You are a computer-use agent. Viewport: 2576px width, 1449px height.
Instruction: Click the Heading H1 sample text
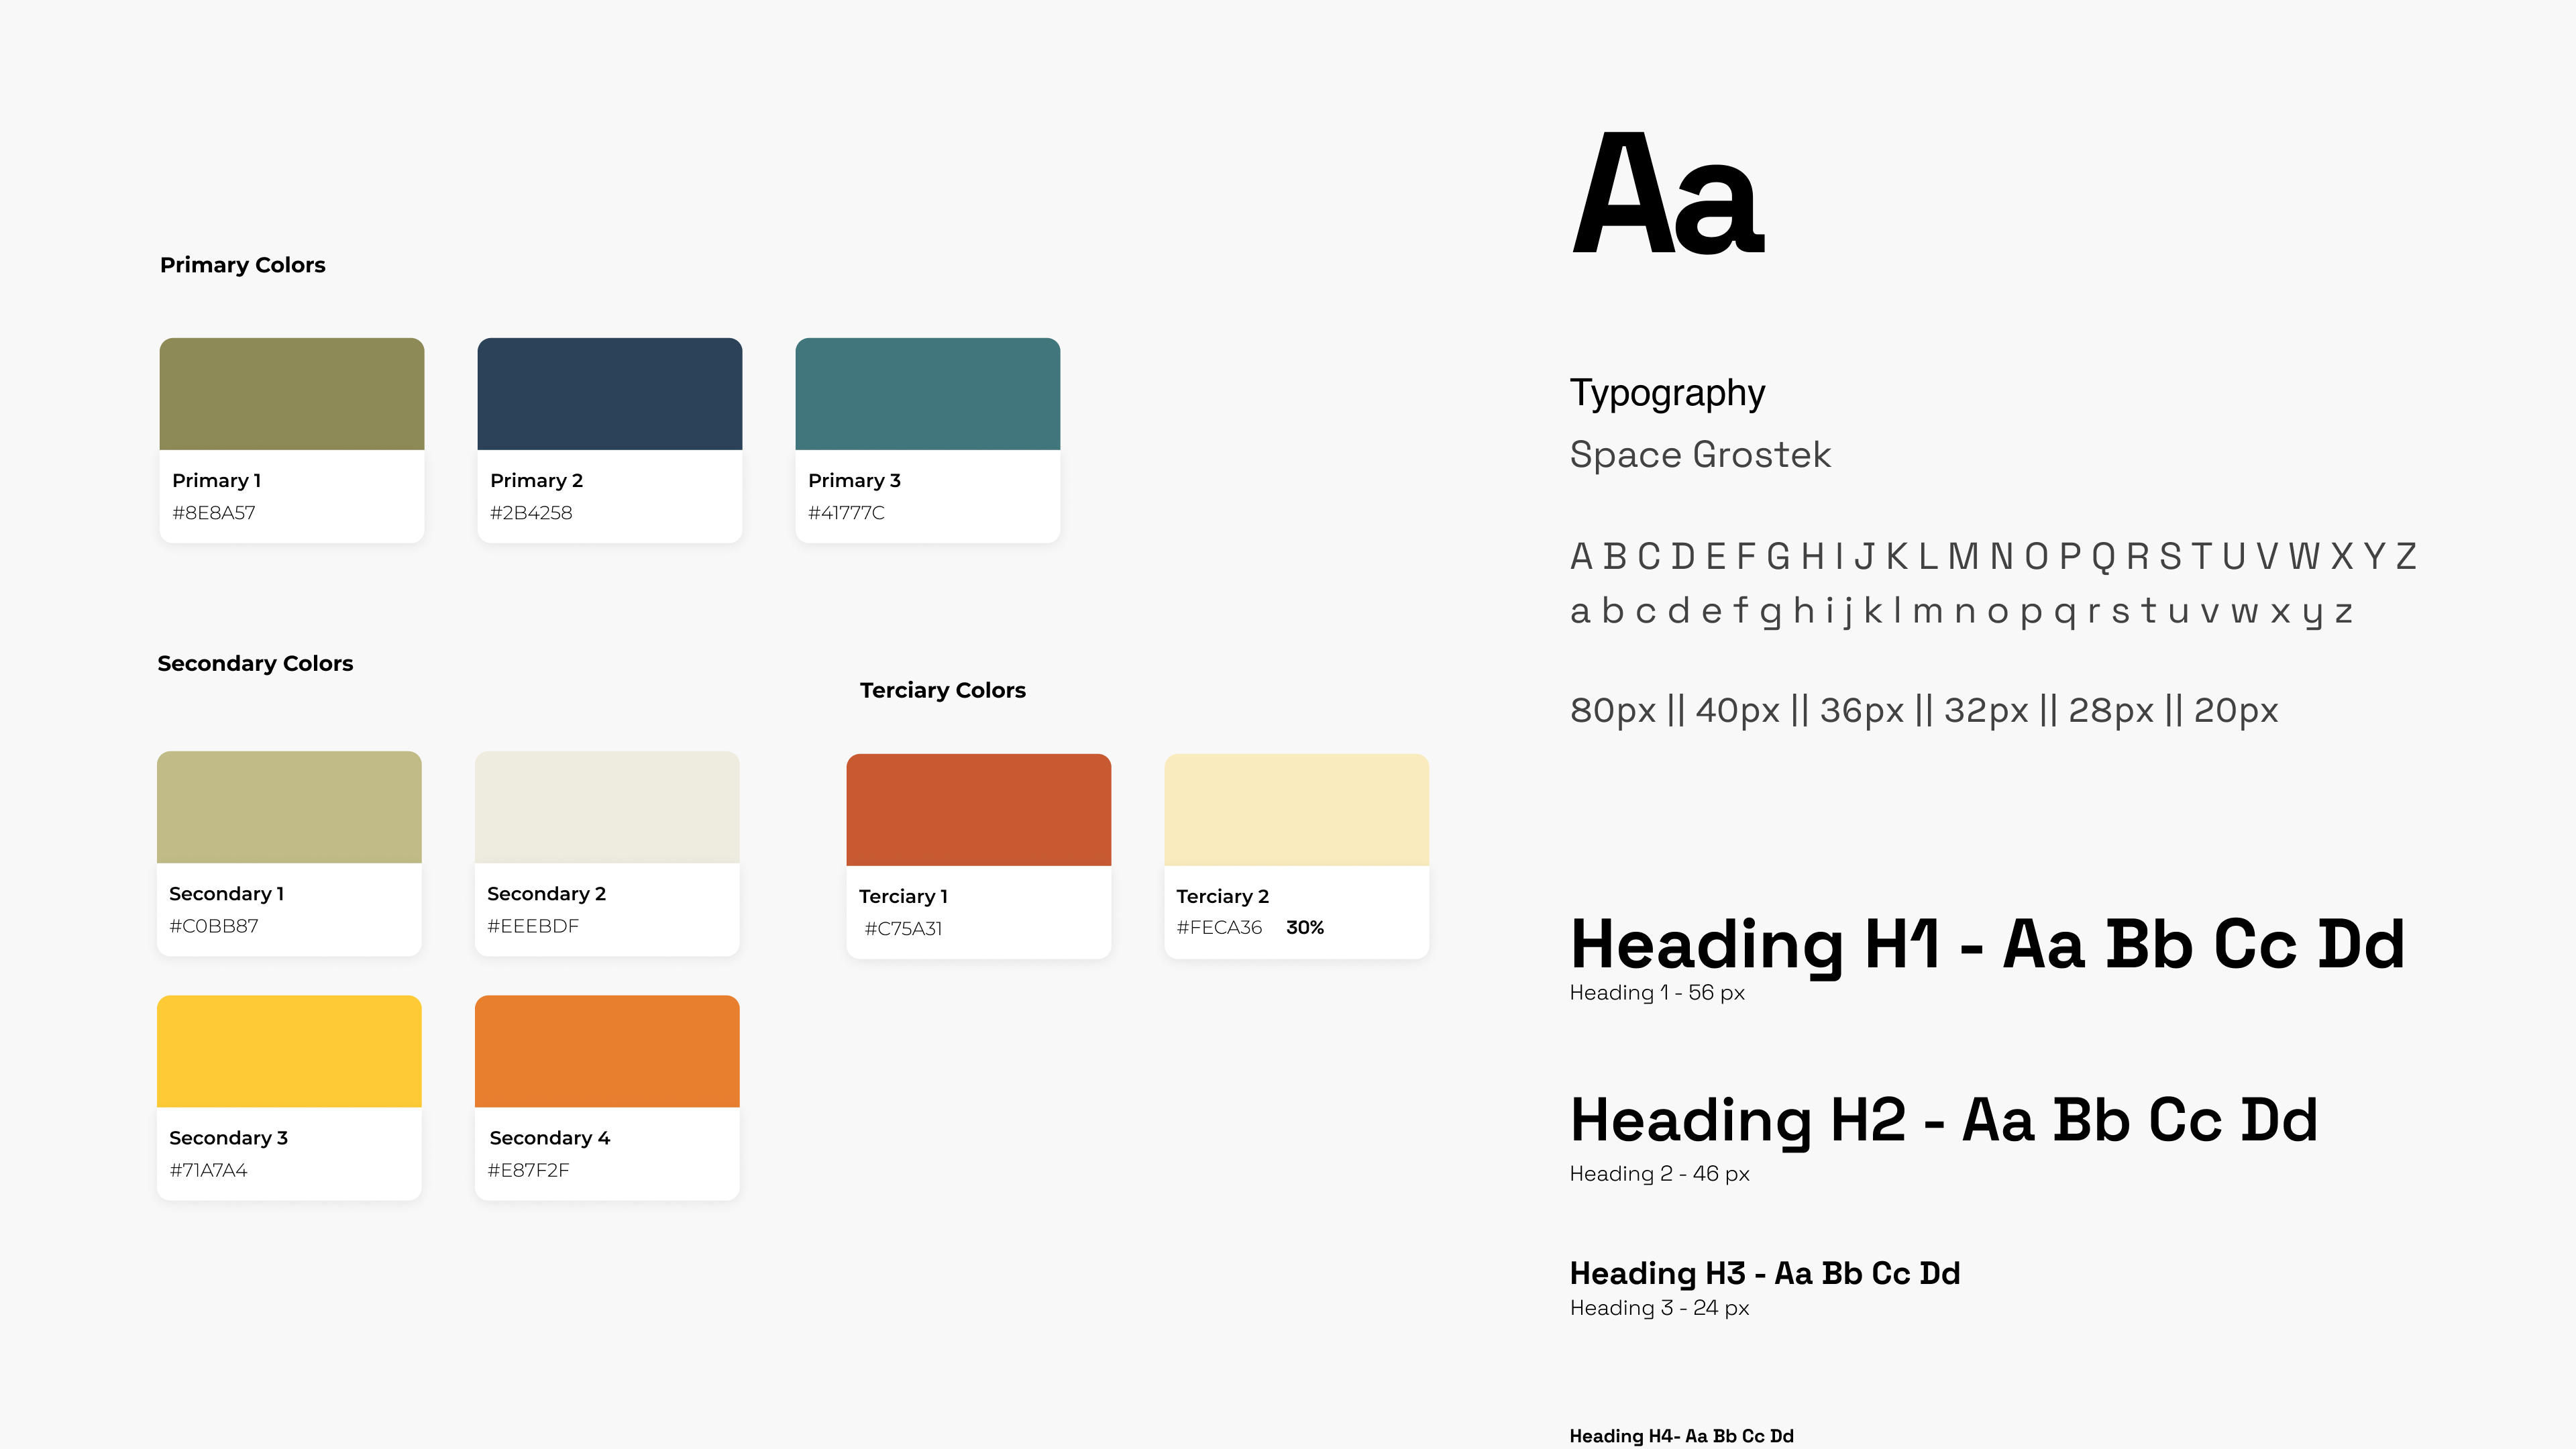1986,944
